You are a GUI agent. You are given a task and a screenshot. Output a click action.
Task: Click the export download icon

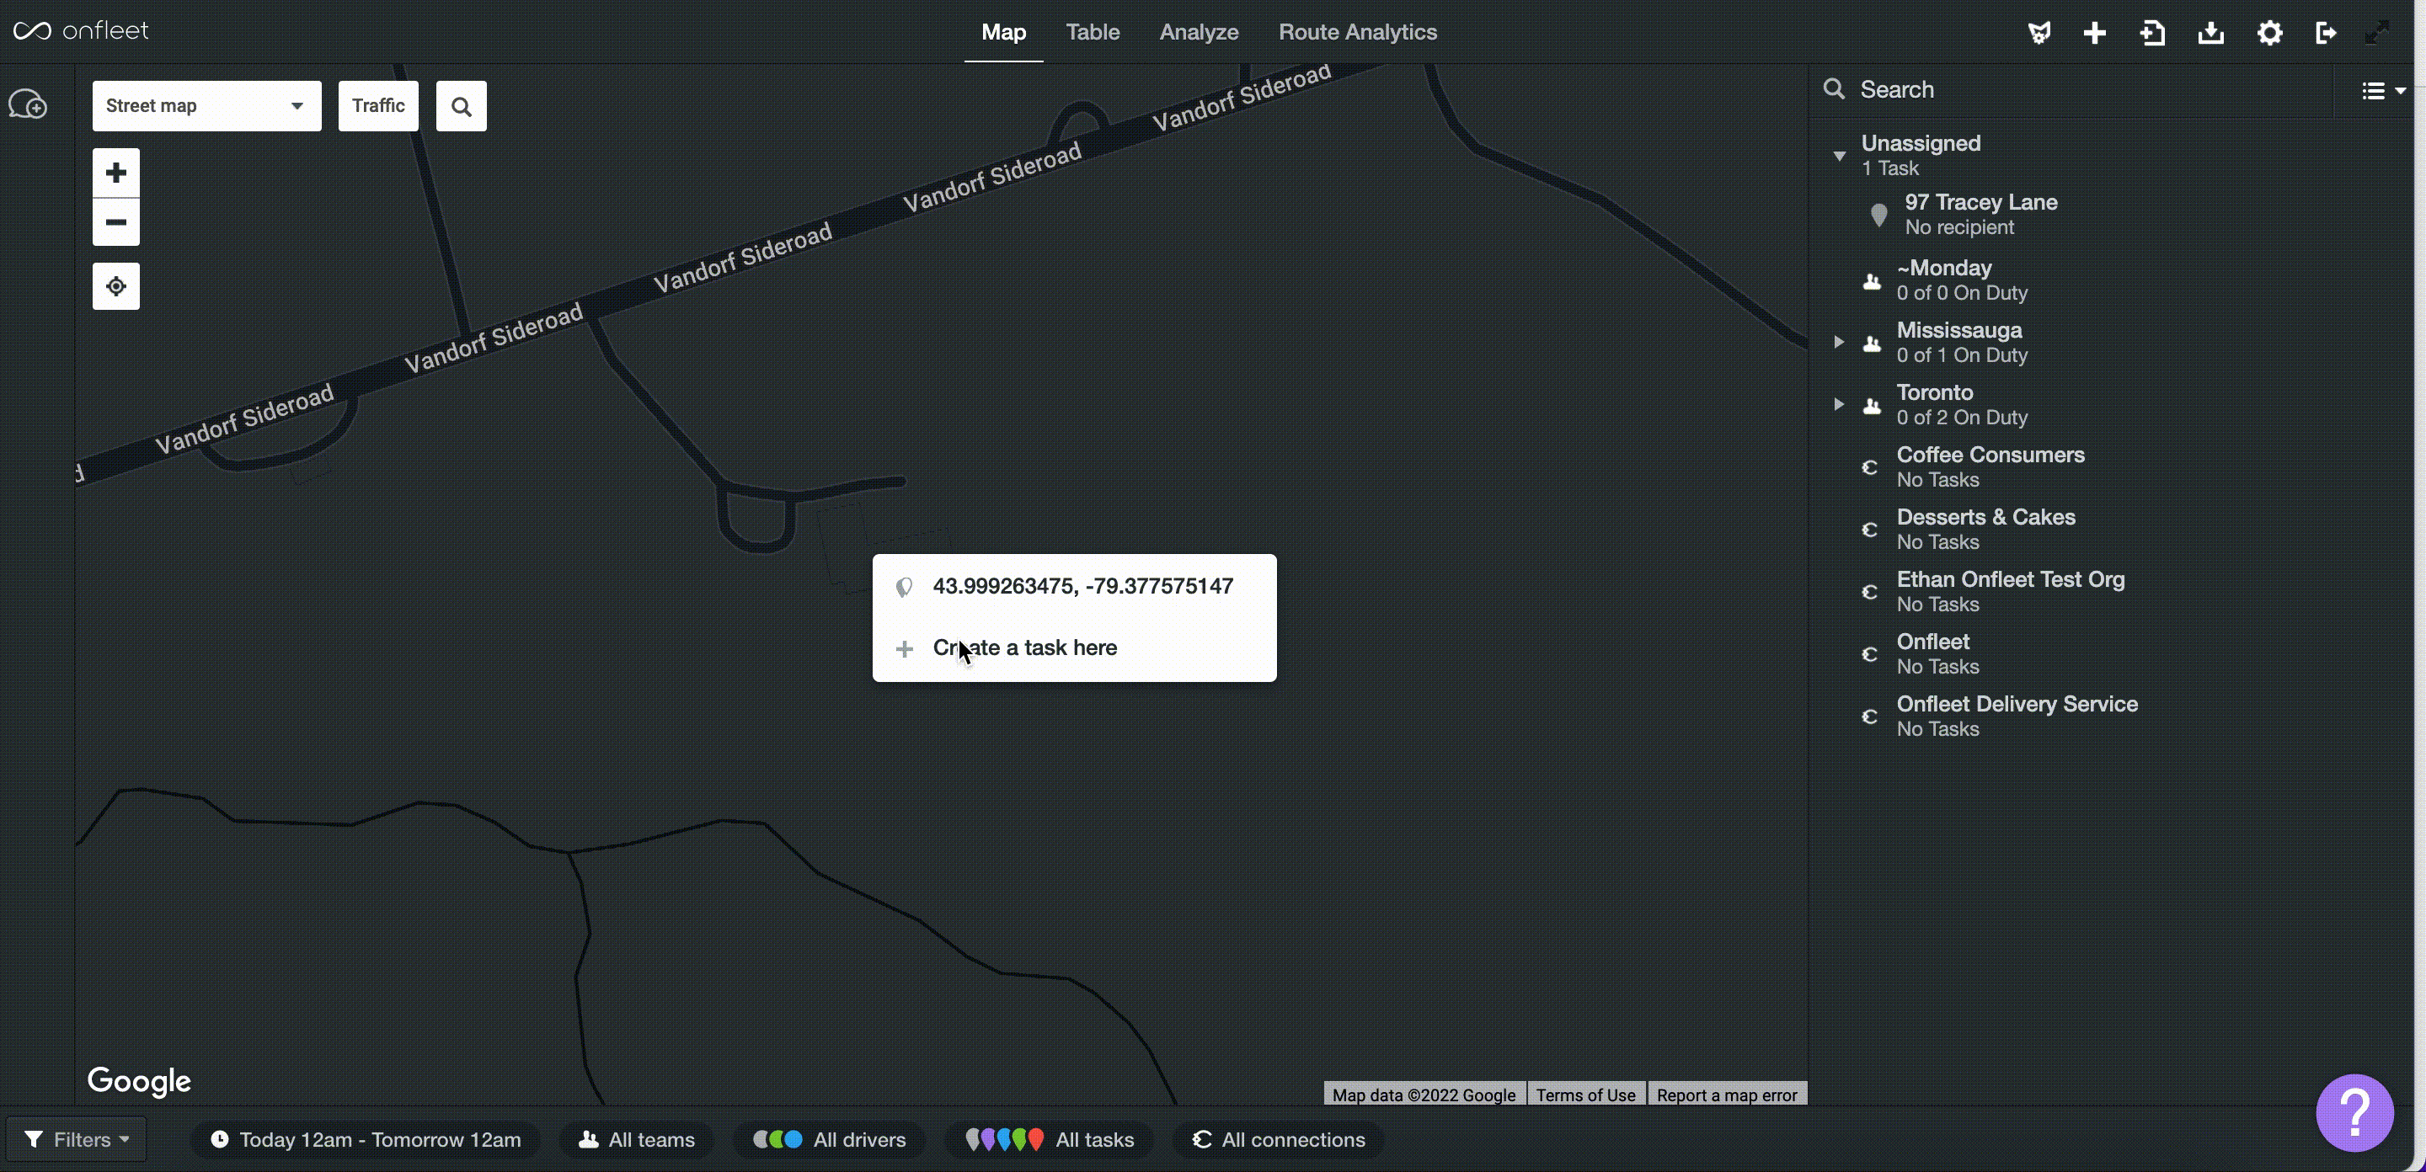pyautogui.click(x=2211, y=33)
